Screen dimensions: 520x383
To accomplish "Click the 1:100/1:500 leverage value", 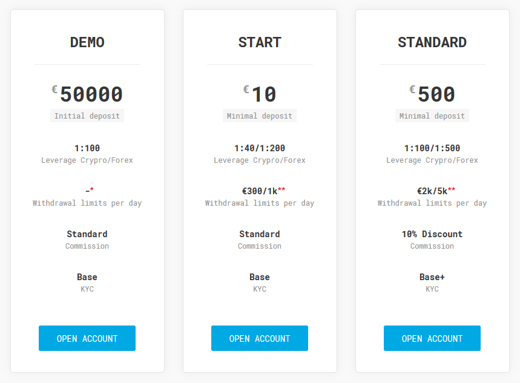I will (432, 148).
